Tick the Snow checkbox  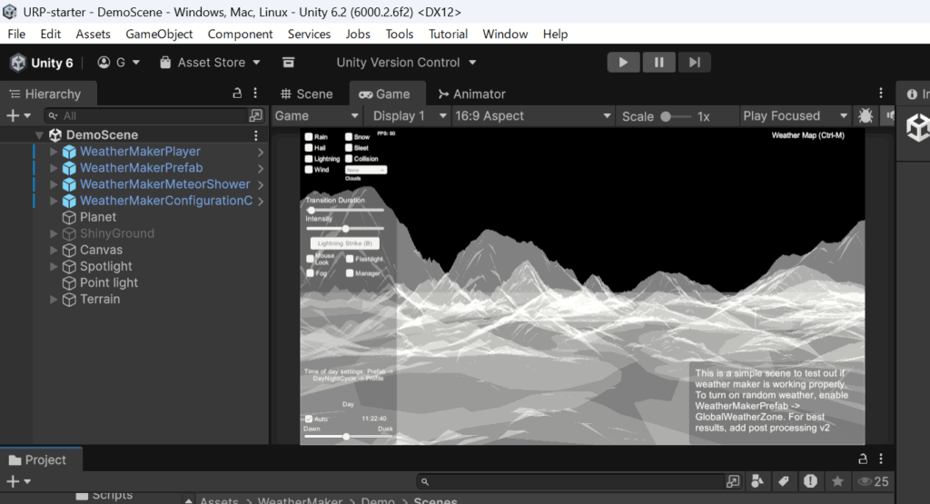pos(348,137)
